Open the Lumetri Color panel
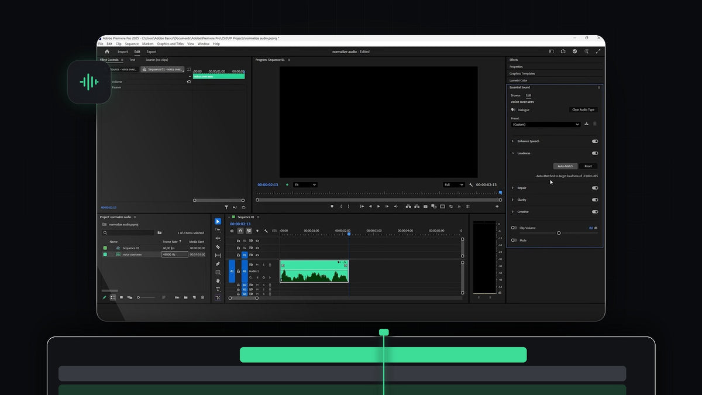The image size is (702, 395). 518,80
